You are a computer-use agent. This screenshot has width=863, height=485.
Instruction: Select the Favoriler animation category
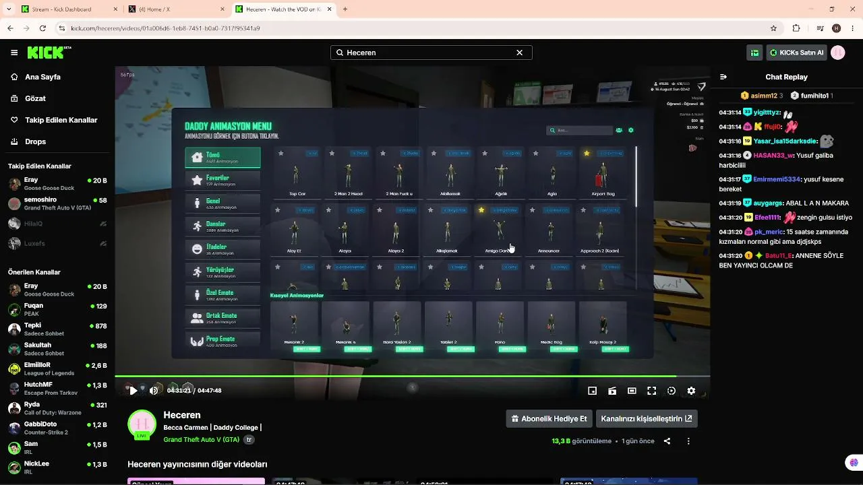click(222, 180)
